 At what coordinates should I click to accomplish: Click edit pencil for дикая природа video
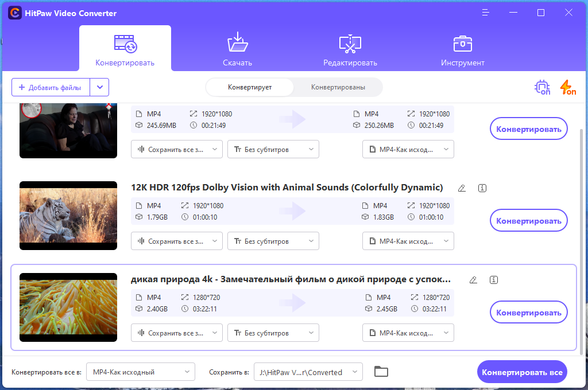(473, 280)
